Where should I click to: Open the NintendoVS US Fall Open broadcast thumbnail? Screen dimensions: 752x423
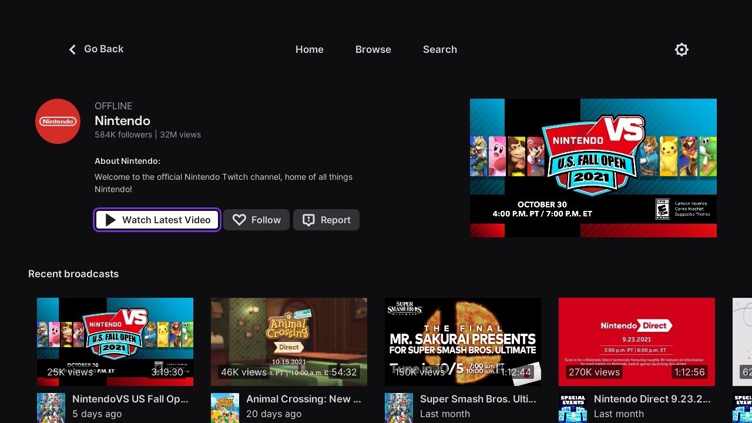click(x=115, y=341)
